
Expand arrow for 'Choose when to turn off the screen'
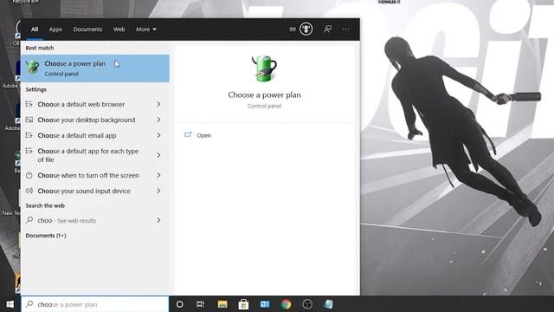tap(158, 175)
